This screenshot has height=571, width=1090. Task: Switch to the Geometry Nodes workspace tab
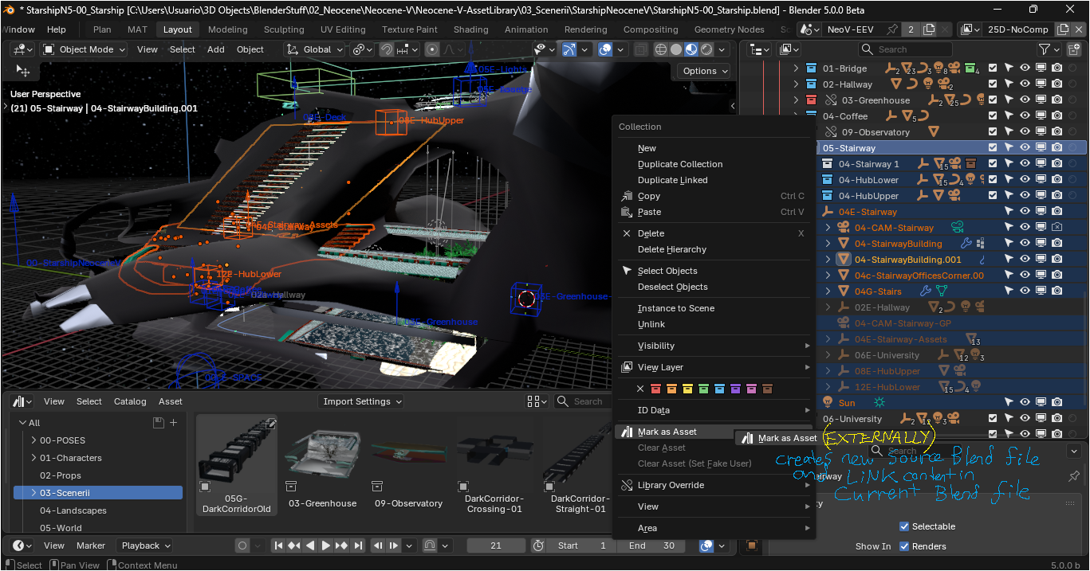(730, 29)
